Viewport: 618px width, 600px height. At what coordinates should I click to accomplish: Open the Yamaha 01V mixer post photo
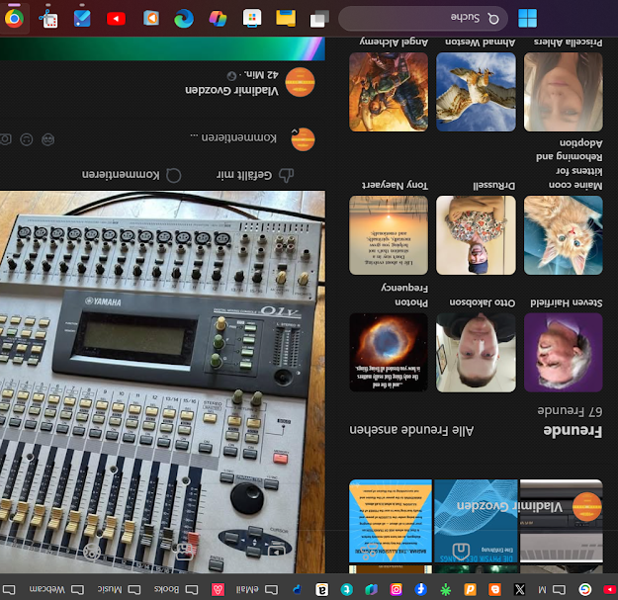click(x=162, y=382)
